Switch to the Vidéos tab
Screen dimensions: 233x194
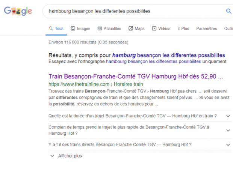pos(161,29)
